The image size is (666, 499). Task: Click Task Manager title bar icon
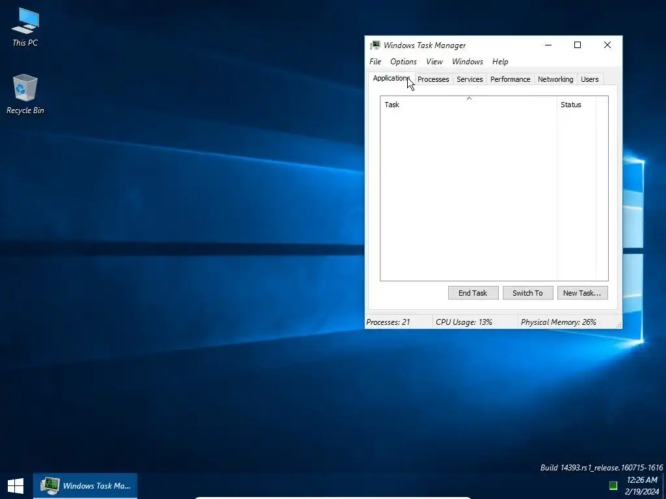coord(375,45)
